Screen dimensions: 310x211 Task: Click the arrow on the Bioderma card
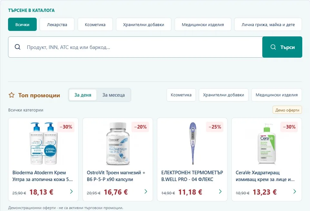(71, 191)
